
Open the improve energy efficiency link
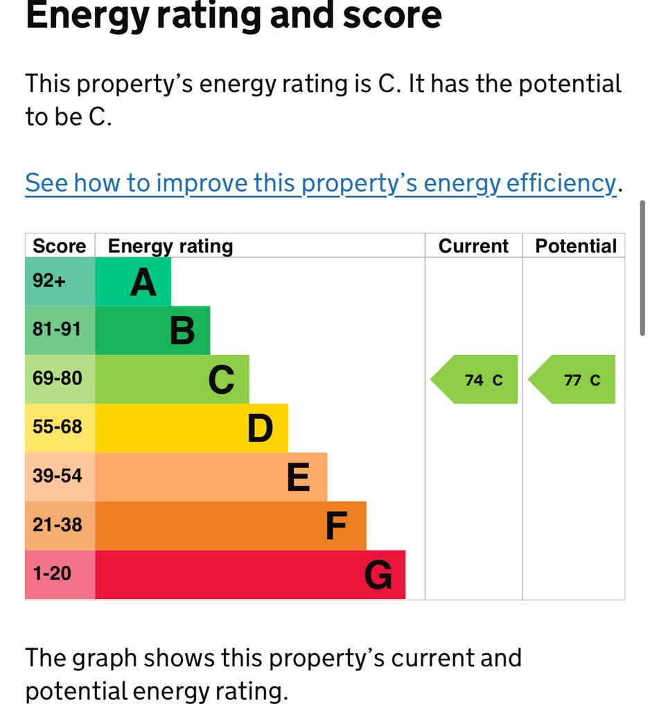point(319,183)
